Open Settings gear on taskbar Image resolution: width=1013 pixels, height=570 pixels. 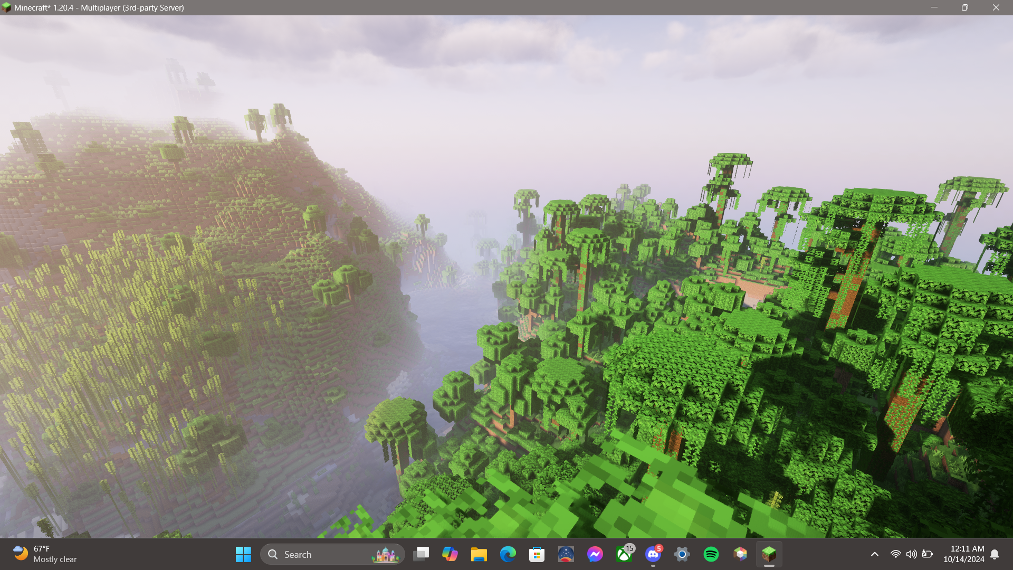pyautogui.click(x=682, y=554)
